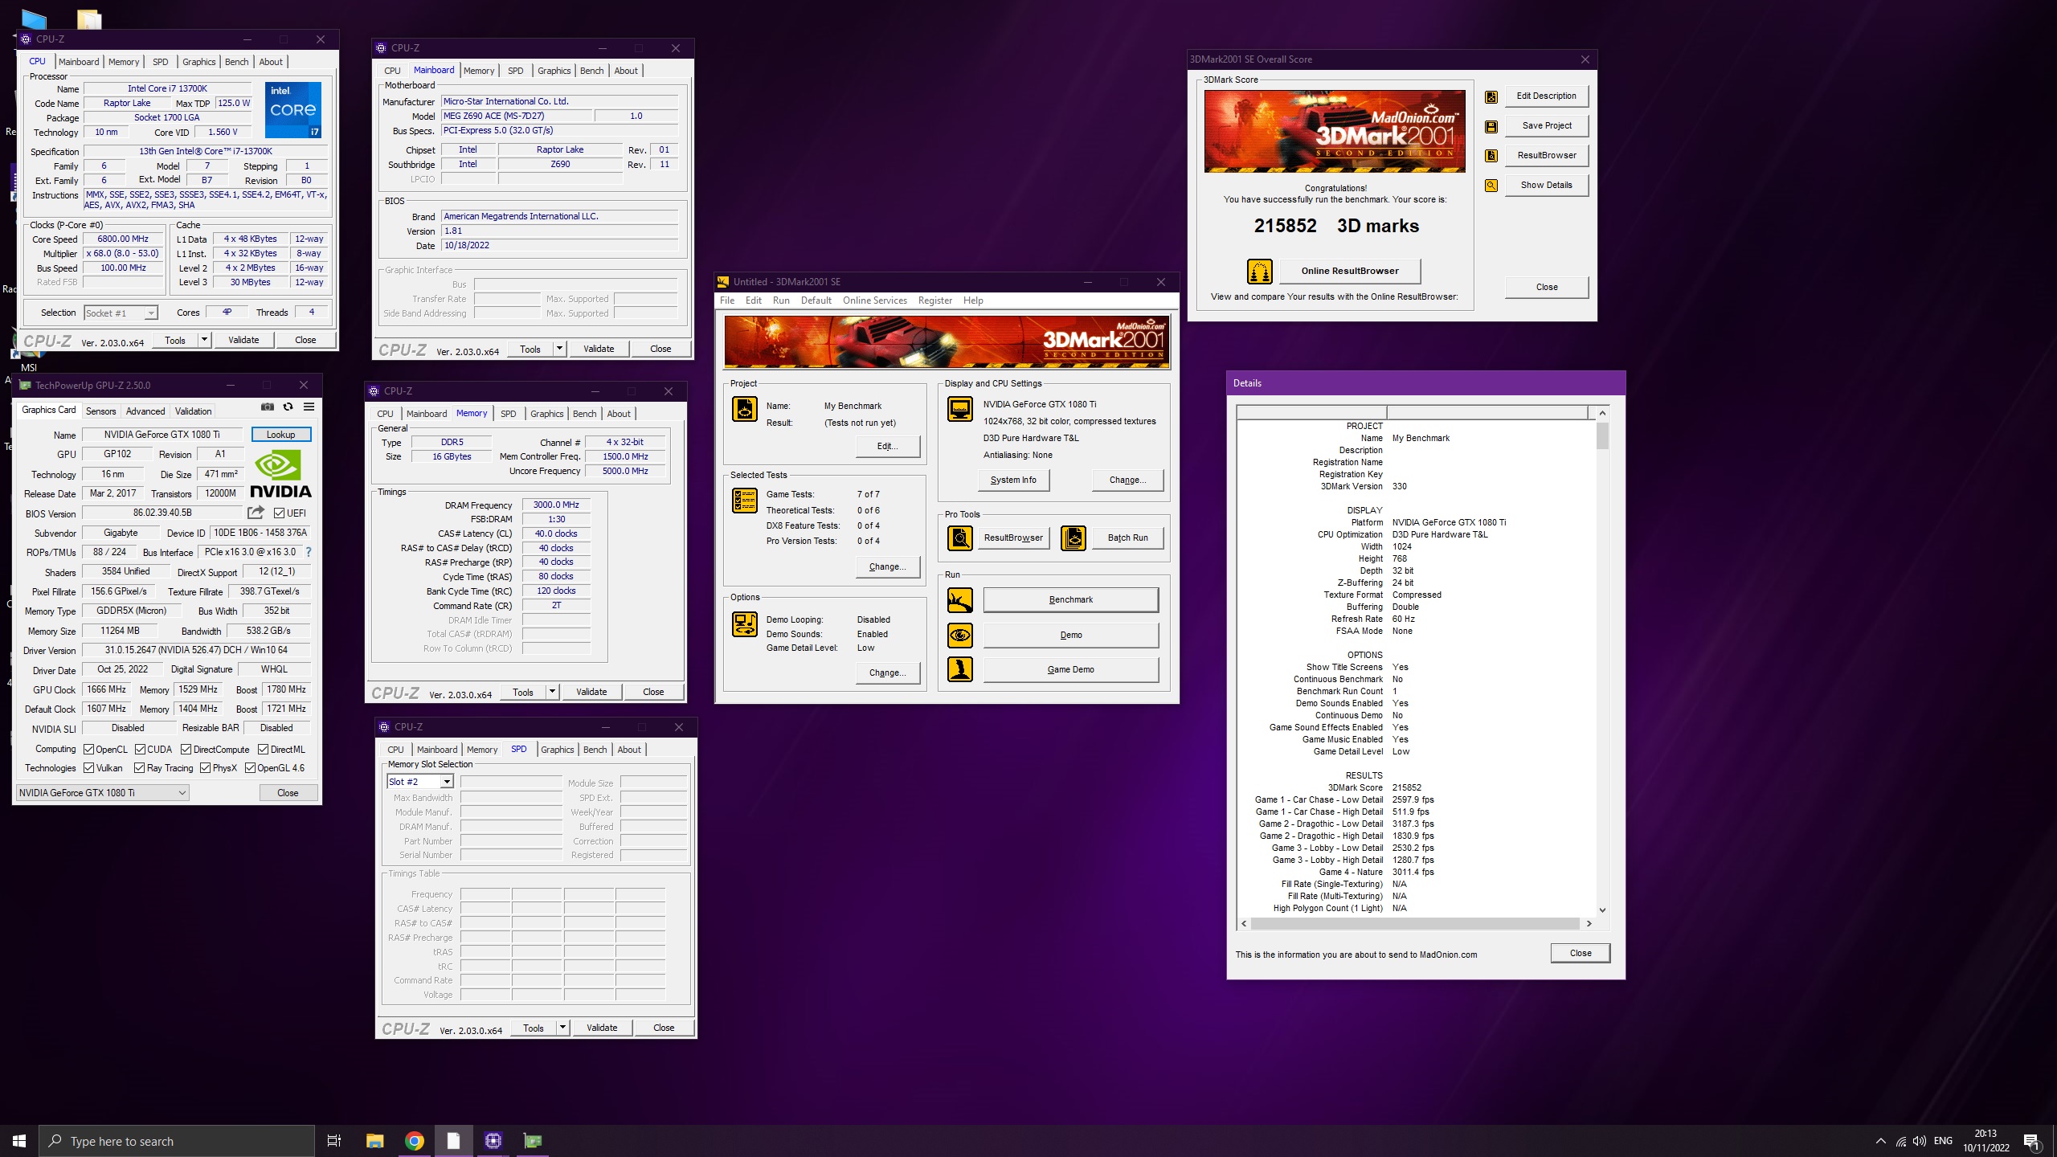
Task: Open the Advanced tab in GPU-Z
Action: click(x=145, y=411)
